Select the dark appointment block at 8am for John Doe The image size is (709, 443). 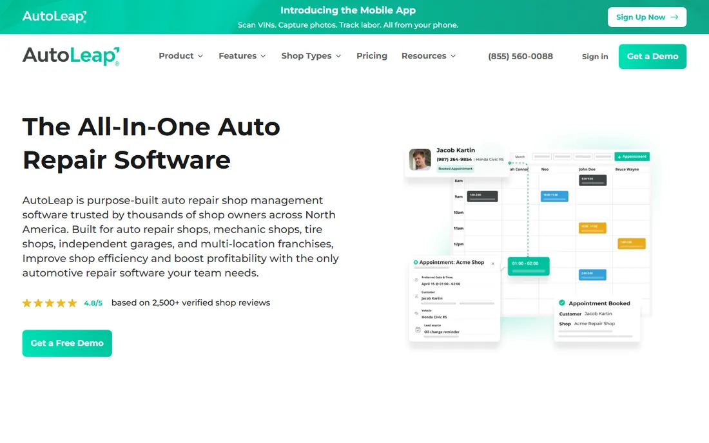(x=593, y=180)
